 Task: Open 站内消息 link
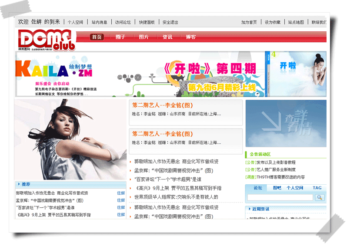[100, 22]
